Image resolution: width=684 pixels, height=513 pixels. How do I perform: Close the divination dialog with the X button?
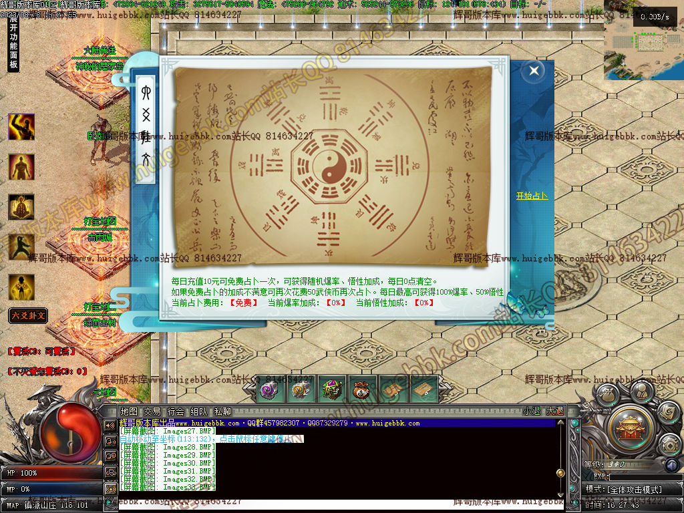point(534,71)
